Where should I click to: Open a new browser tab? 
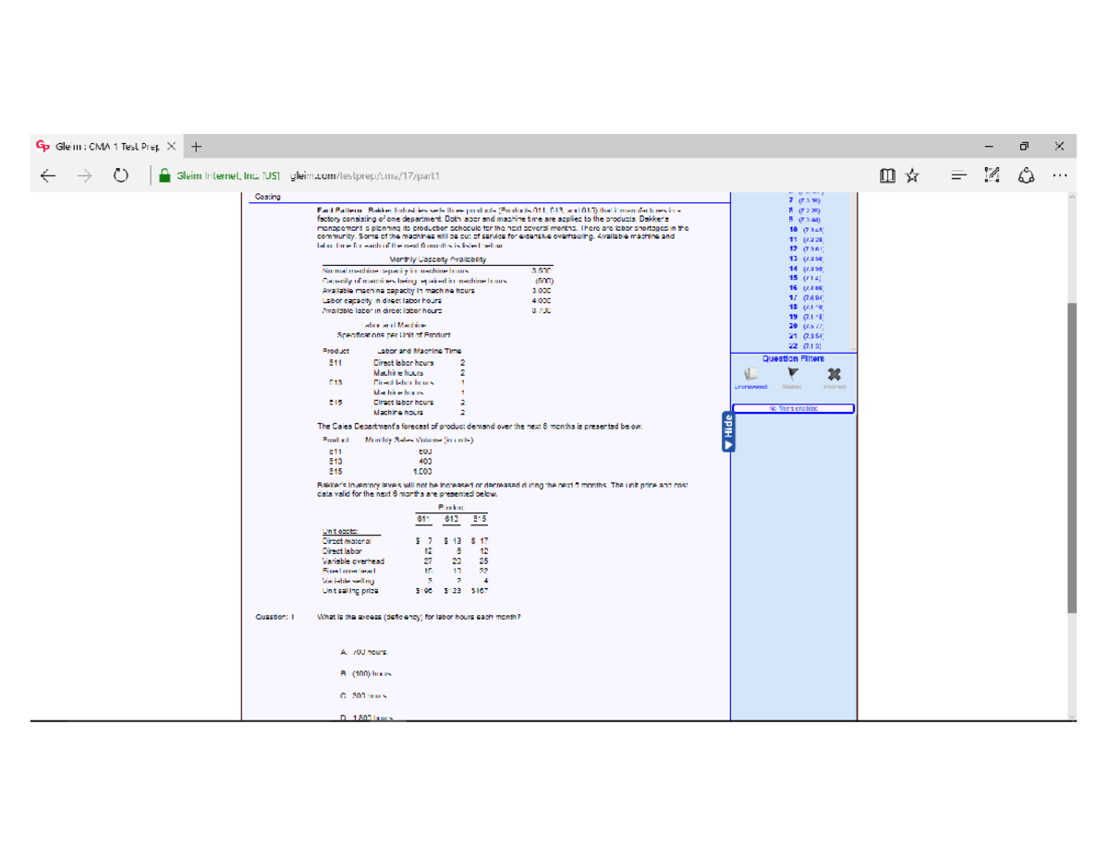196,146
